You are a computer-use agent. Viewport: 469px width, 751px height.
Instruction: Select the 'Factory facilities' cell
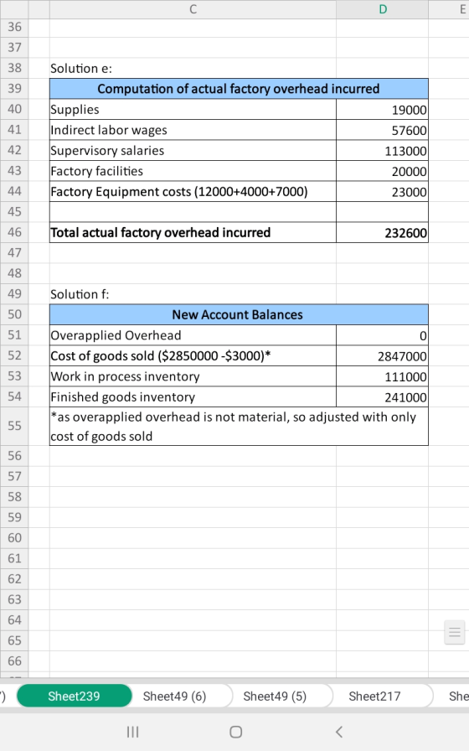193,171
